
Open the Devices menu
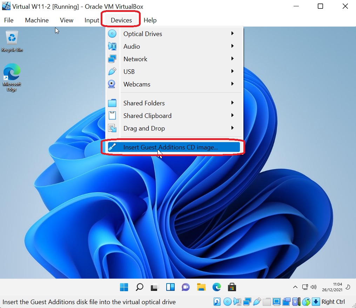pos(121,20)
